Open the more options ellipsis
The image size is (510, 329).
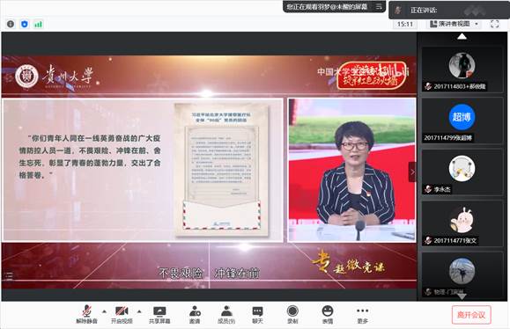(362, 314)
